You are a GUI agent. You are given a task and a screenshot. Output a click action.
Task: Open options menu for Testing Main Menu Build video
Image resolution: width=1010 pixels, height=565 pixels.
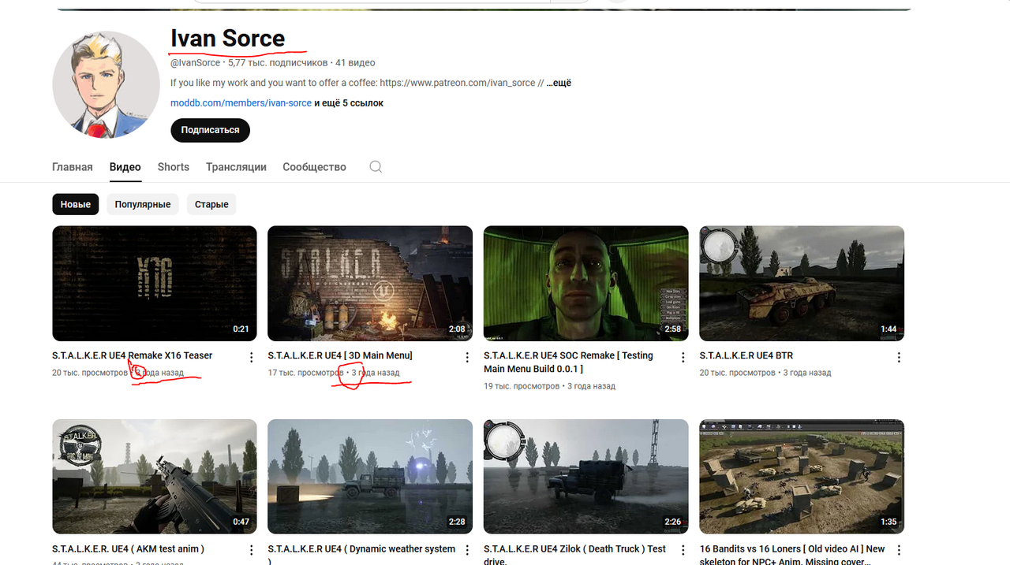683,358
